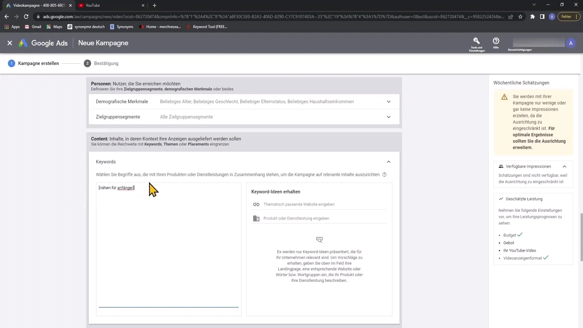Click the Fehler update button
This screenshot has width=583, height=328.
coord(569,17)
